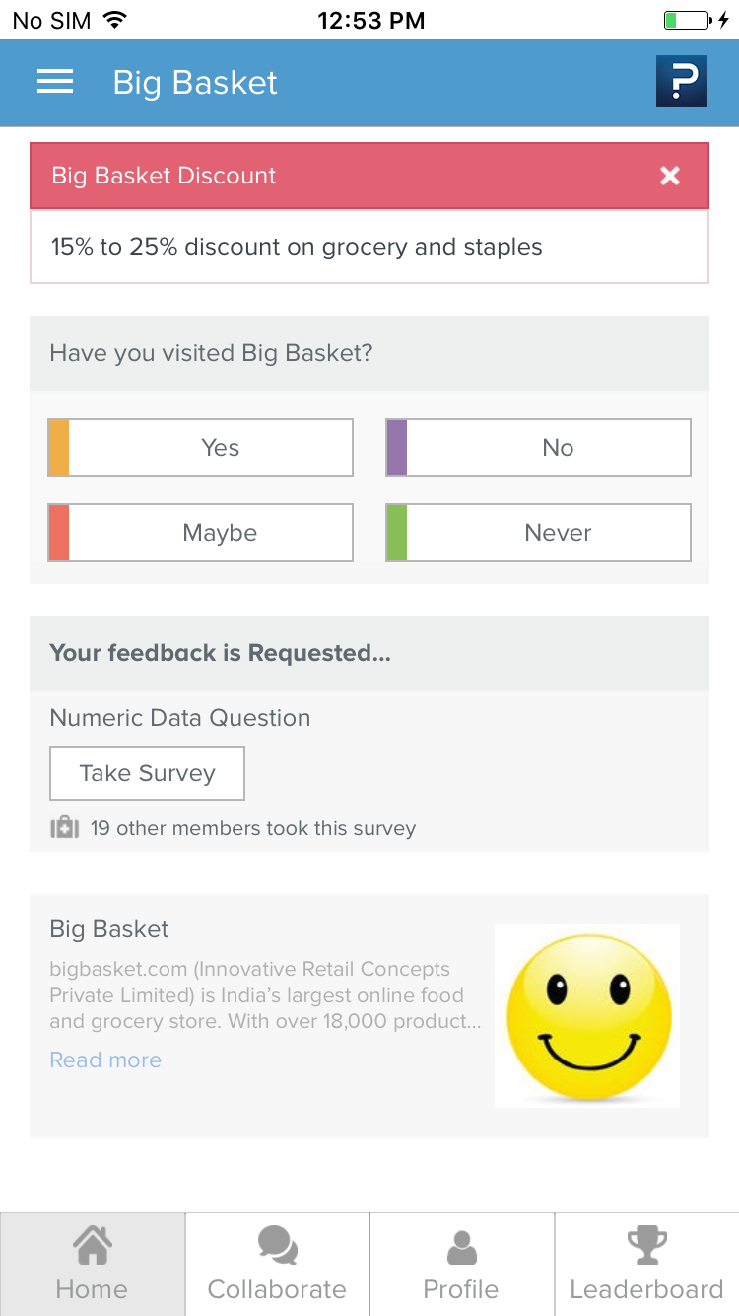Click the orange swatch beside Yes
The image size is (739, 1316).
pos(59,448)
